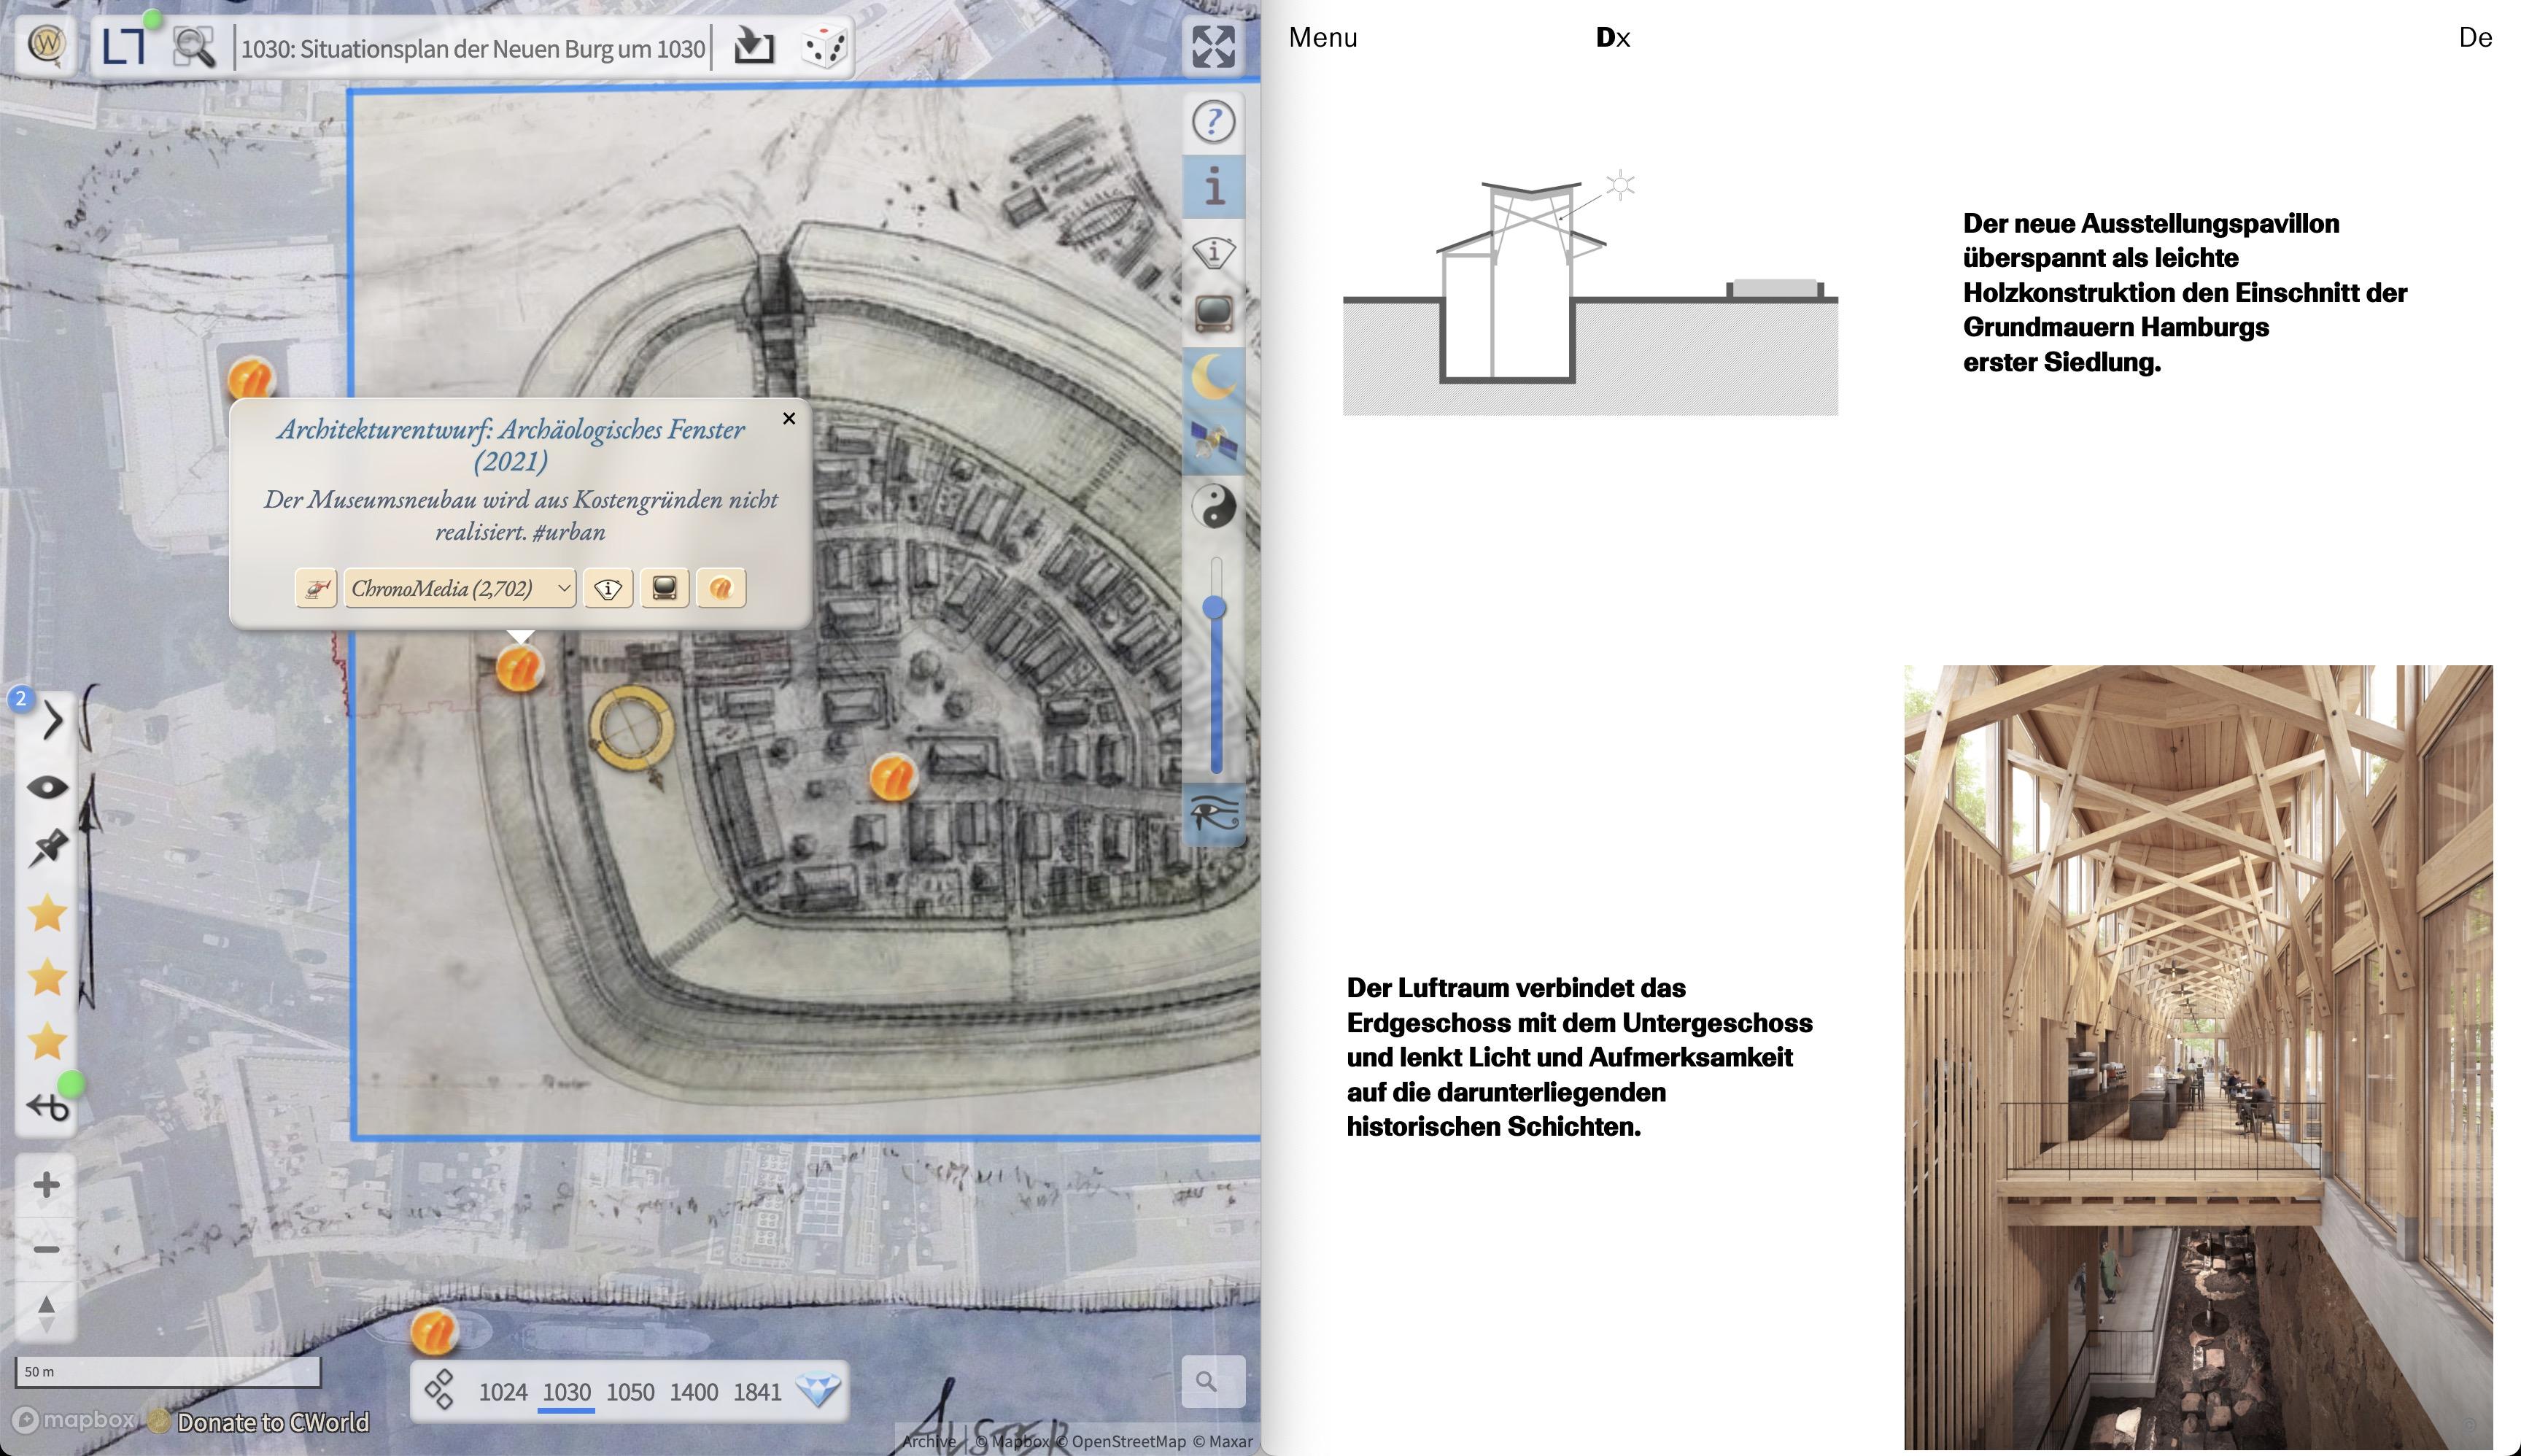This screenshot has width=2521, height=1456.
Task: Select the 1030 timeline year
Action: tap(566, 1392)
